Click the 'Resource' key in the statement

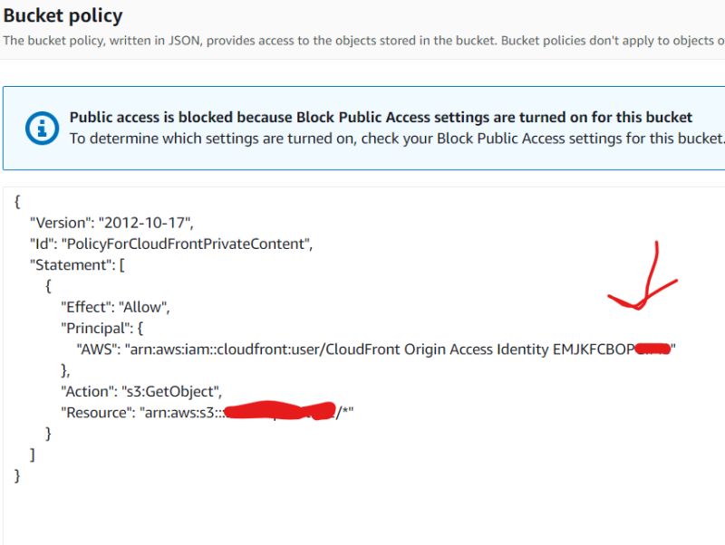tap(100, 412)
